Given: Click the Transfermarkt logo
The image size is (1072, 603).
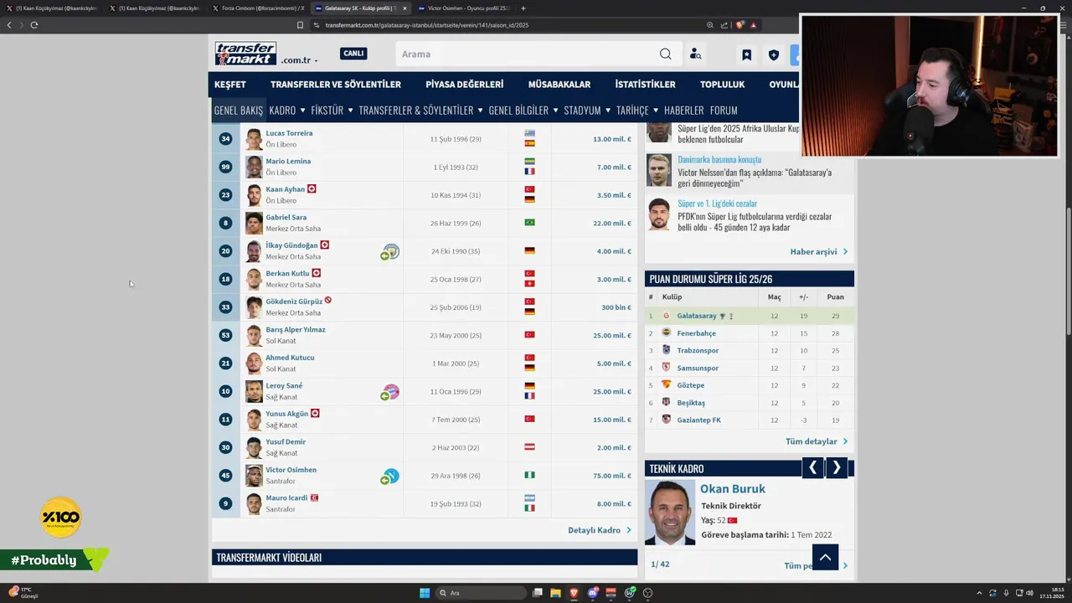Looking at the screenshot, I should coord(245,54).
